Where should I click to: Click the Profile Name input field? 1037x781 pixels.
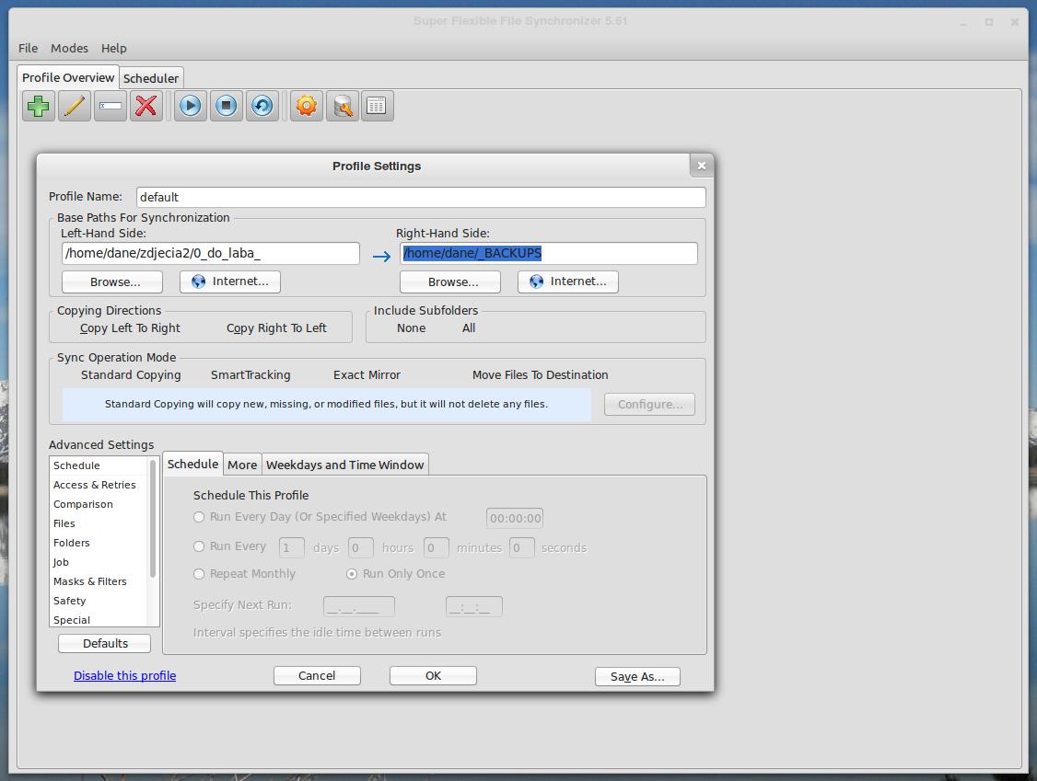[x=421, y=197]
